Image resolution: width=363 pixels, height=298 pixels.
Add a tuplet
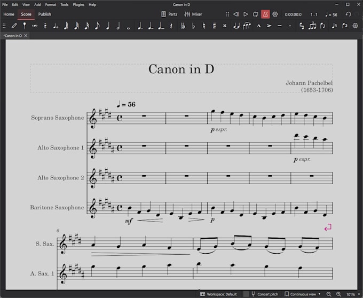point(312,26)
